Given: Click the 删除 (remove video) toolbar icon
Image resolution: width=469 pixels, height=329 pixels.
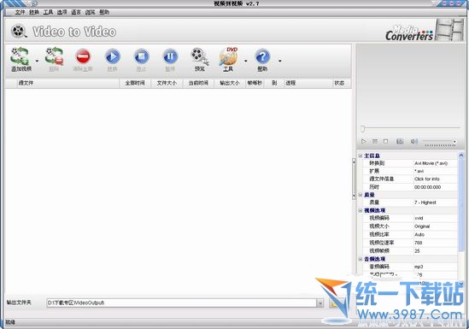Looking at the screenshot, I should pos(54,56).
